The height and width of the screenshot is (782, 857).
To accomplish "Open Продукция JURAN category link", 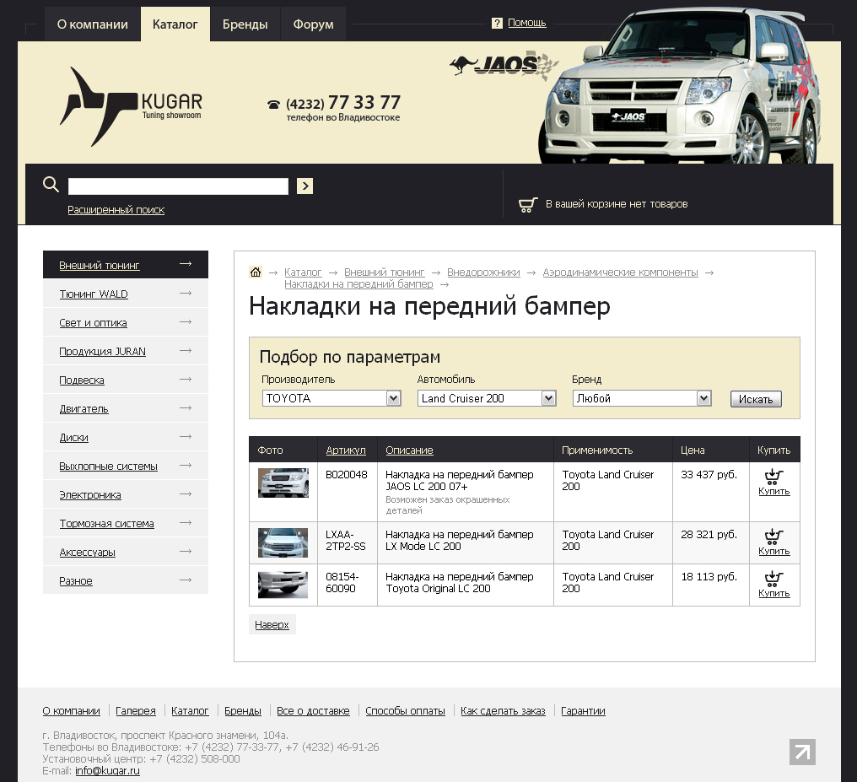I will pyautogui.click(x=102, y=352).
